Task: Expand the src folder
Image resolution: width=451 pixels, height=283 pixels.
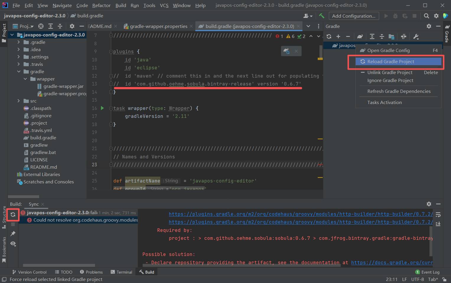Action: 19,101
